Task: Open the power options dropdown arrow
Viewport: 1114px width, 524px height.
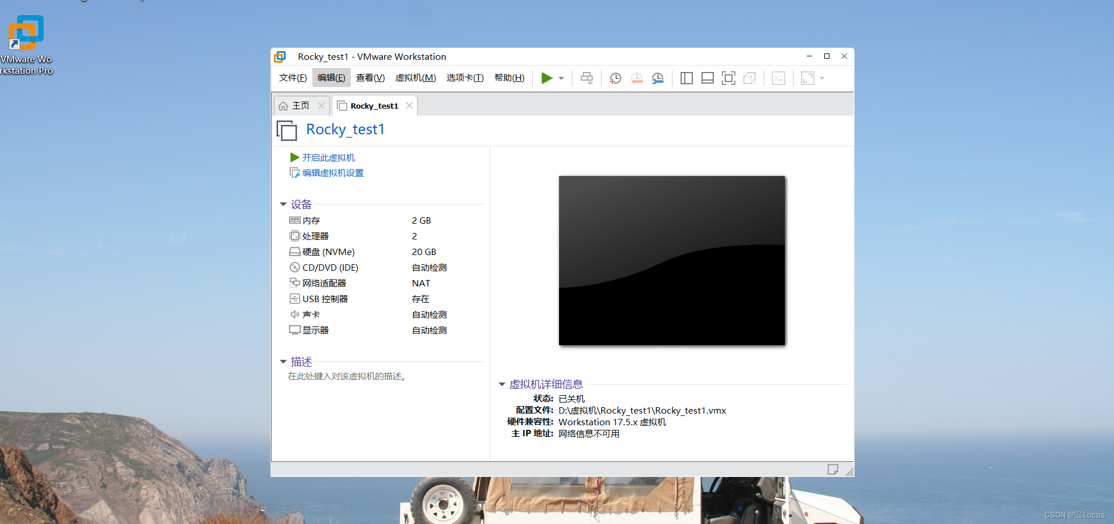Action: coord(561,78)
